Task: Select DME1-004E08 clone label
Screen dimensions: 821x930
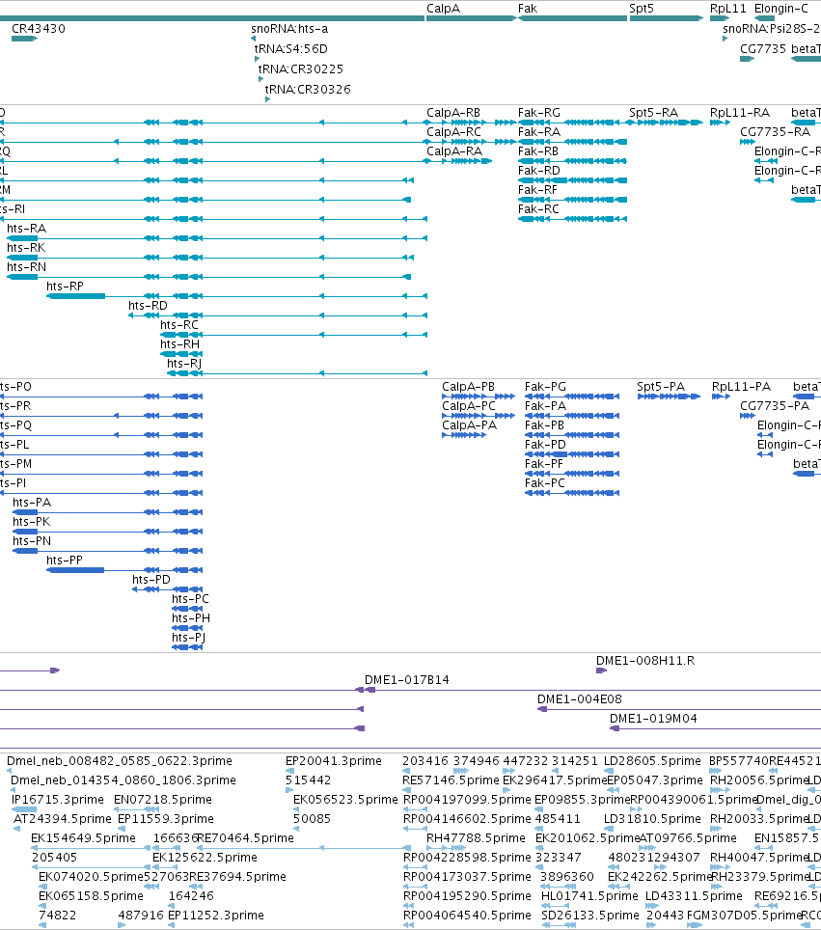Action: click(580, 699)
